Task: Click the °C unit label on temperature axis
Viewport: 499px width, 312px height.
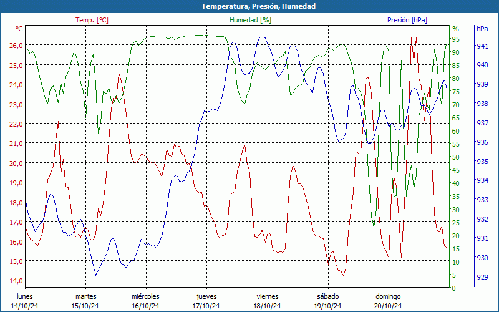Action: point(19,29)
